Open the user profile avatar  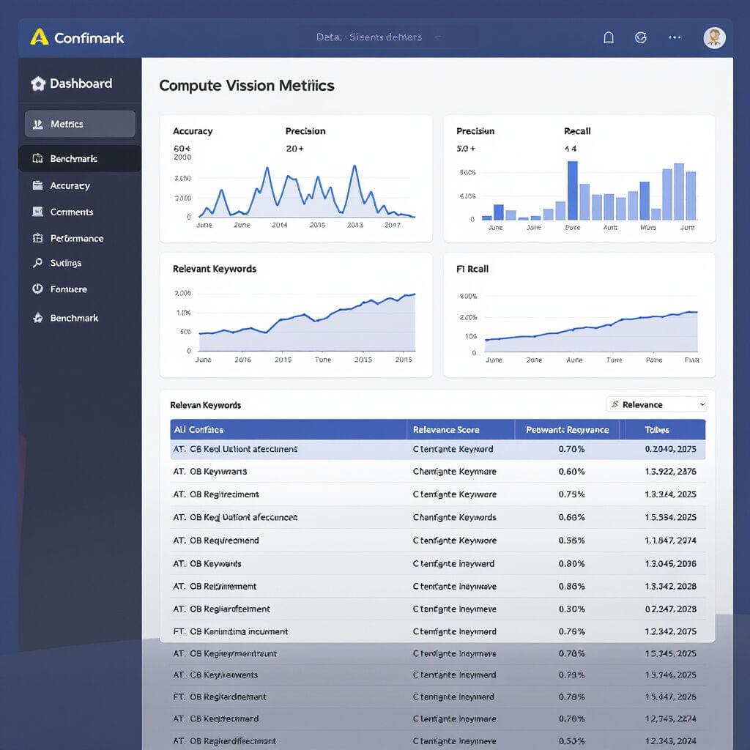(x=714, y=37)
